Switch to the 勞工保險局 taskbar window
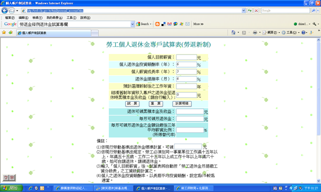321x192 pixels. click(194, 188)
